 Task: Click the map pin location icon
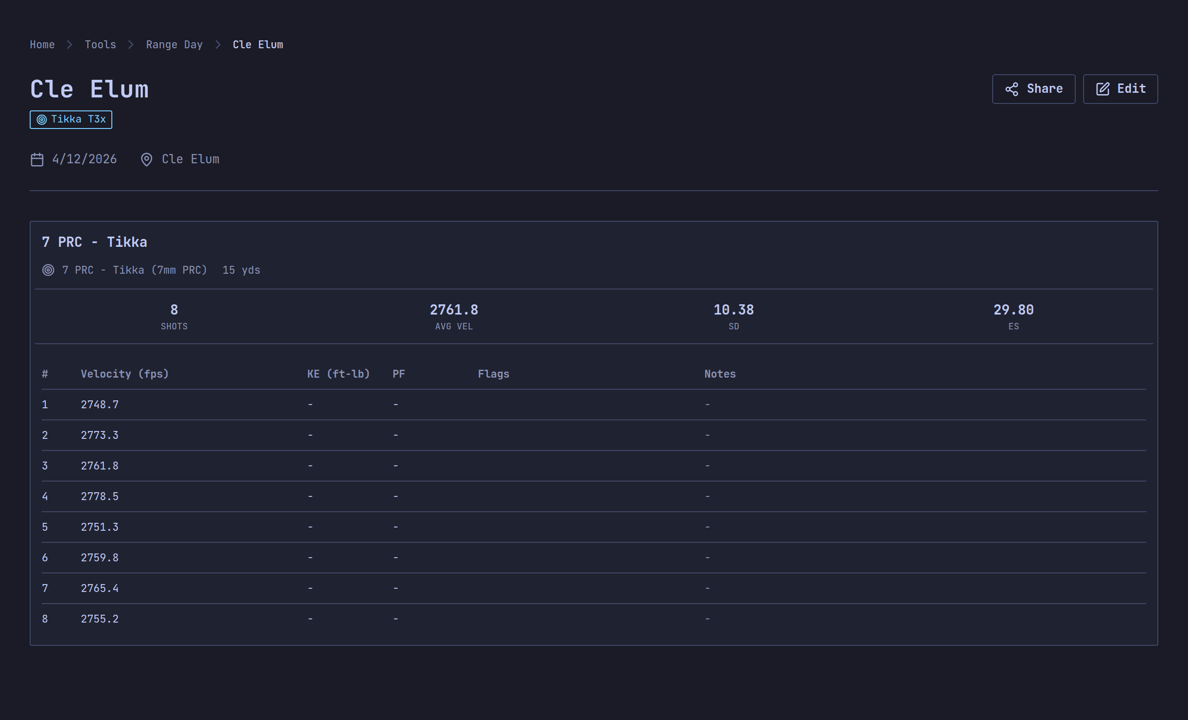coord(147,160)
